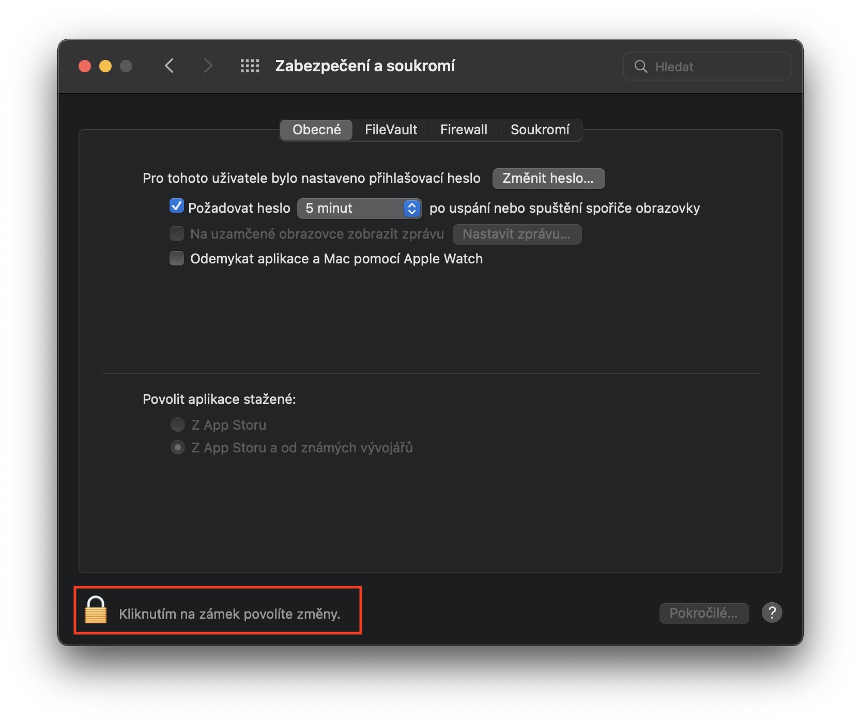Image resolution: width=861 pixels, height=722 pixels.
Task: Click the padlock icon to allow changes
Action: point(96,610)
